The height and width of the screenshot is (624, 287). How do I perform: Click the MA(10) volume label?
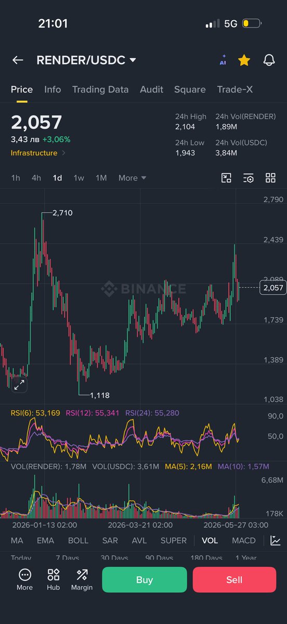point(244,467)
